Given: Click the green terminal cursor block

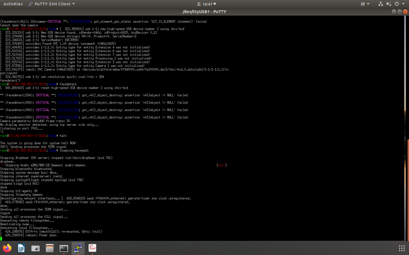Looking at the screenshot, I should click(1, 239).
